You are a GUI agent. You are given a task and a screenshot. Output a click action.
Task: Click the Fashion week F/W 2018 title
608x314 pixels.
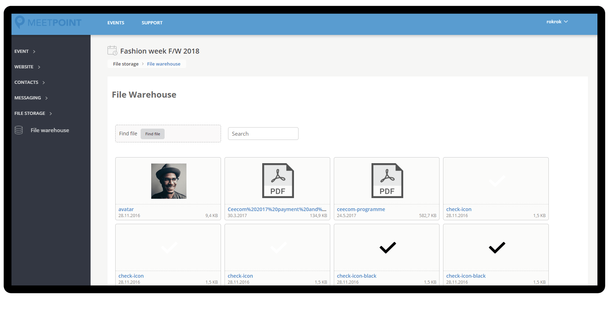160,51
